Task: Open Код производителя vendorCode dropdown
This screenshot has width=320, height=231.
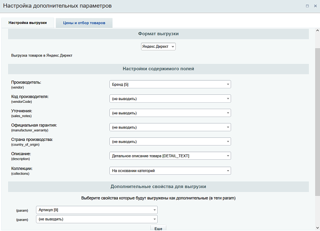Action: 170,99
